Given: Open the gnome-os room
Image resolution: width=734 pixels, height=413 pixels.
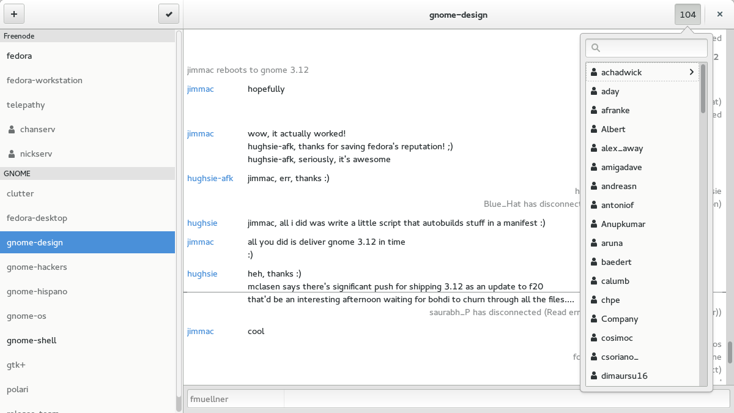Looking at the screenshot, I should coord(87,316).
